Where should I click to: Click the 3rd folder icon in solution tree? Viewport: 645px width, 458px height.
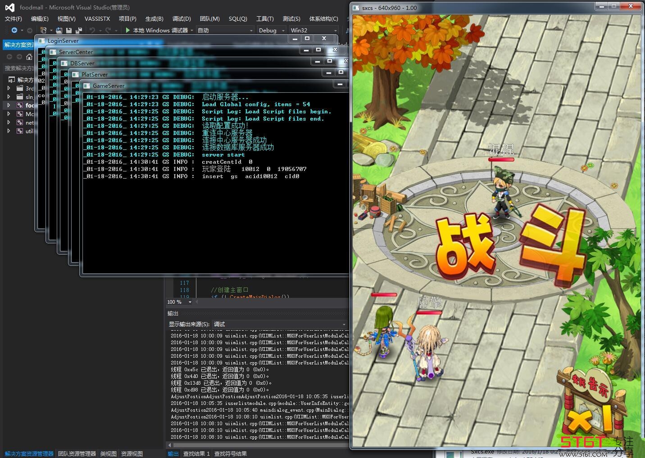coord(20,88)
